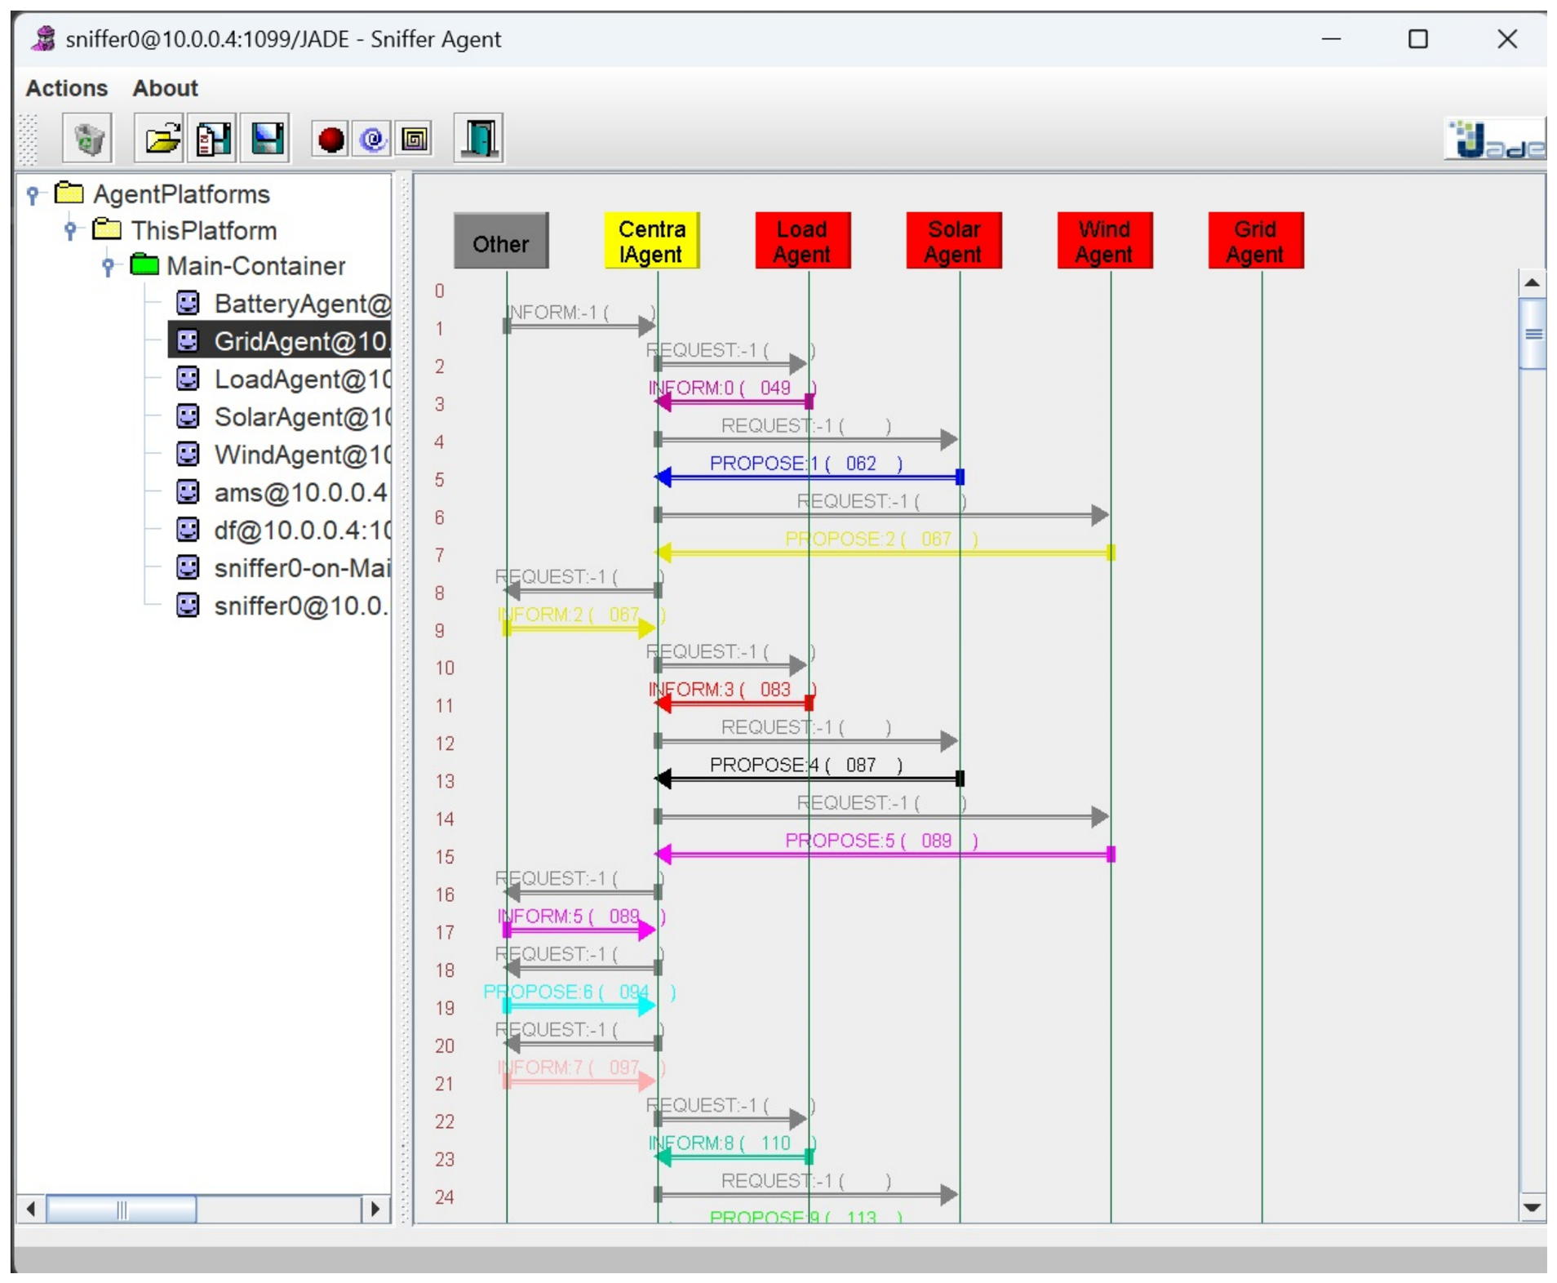Viewport: 1557px width, 1283px height.
Task: Click the green Main-Container folder icon
Action: click(x=144, y=265)
